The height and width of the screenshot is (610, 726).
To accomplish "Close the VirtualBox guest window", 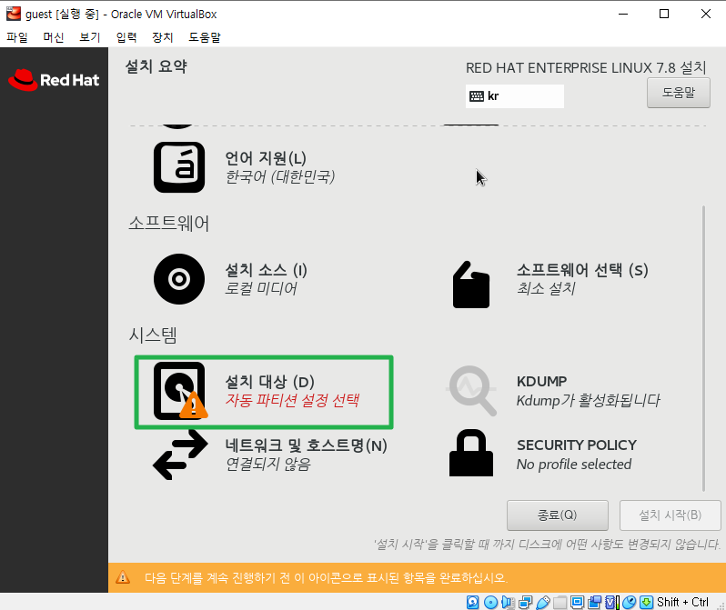I will (x=706, y=14).
